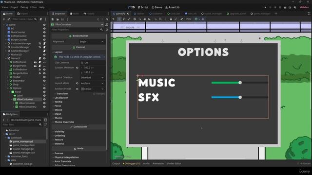This screenshot has height=175, width=312.
Task: Click the anchor preset toolbar icon
Action: [x=203, y=19]
